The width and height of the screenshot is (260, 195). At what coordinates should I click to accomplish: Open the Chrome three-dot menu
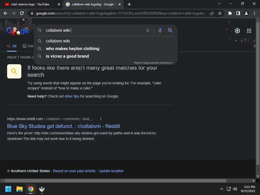(x=254, y=13)
